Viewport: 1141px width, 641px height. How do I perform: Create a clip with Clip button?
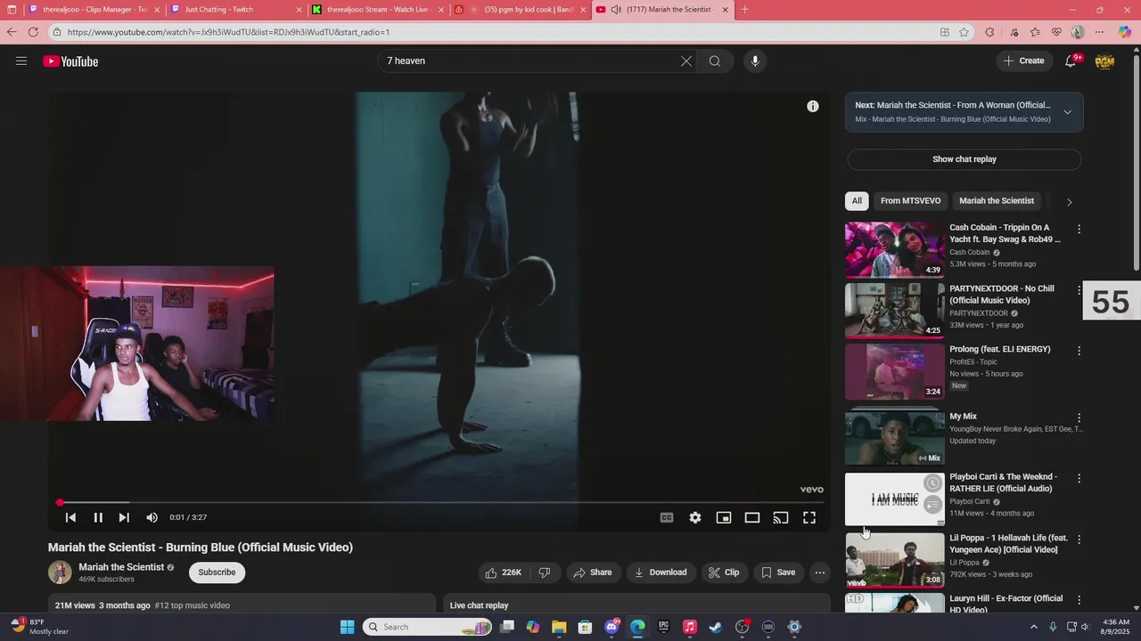724,572
